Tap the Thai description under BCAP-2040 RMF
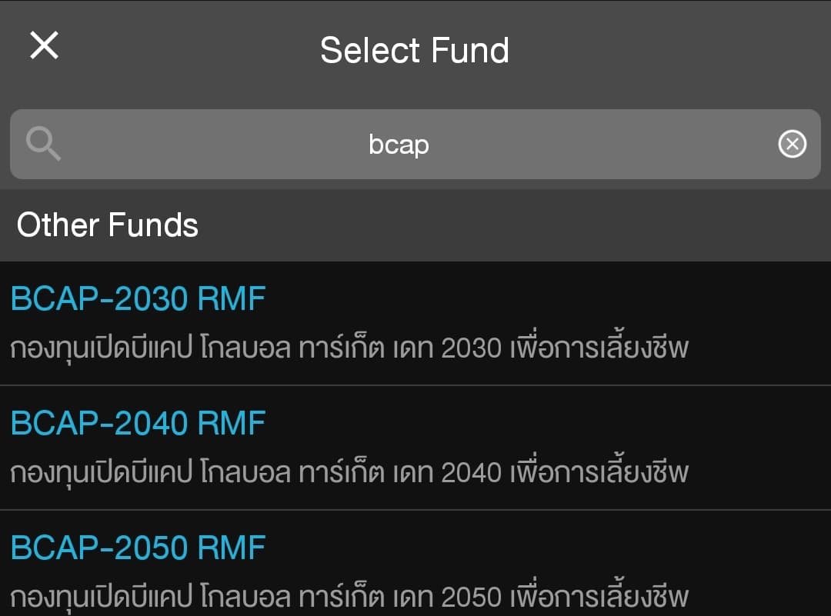The width and height of the screenshot is (831, 616). coord(349,472)
